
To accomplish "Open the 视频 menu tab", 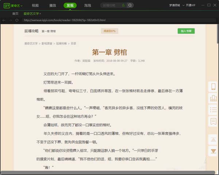I will (35, 5).
